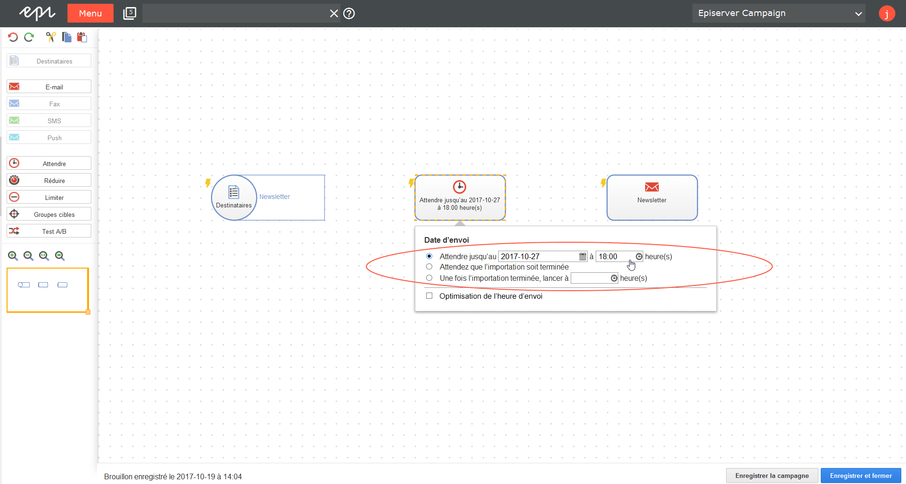Viewport: 906px width, 484px height.
Task: Add Fax element from sidebar
Action: [49, 103]
